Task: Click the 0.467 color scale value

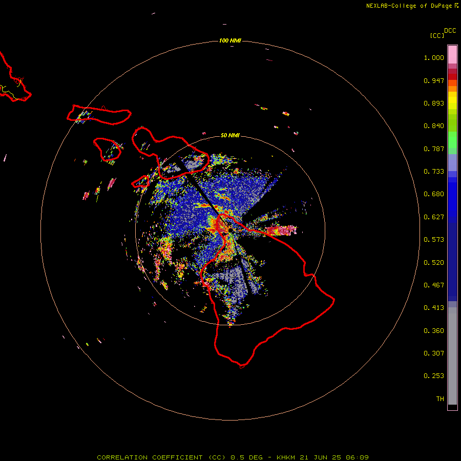Action: point(434,285)
